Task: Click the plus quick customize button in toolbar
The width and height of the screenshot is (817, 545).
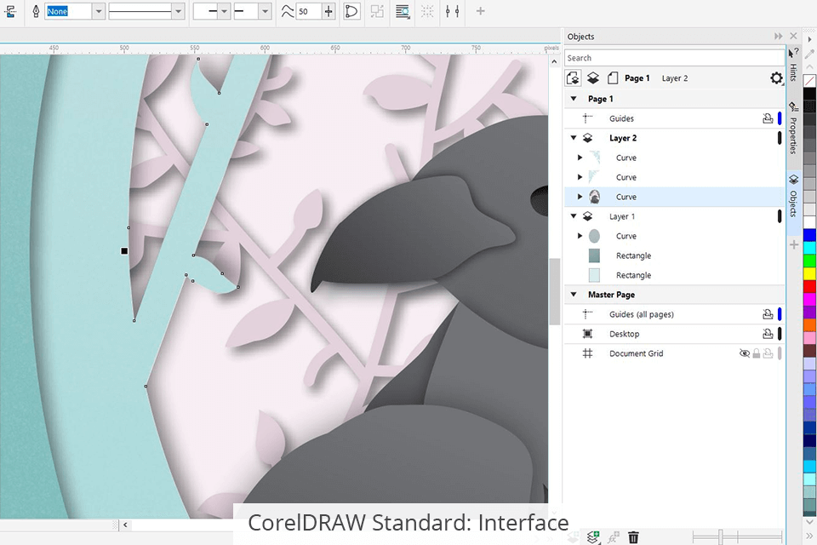Action: 480,11
